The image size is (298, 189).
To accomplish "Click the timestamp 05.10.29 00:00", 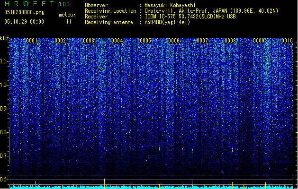I will (24, 22).
